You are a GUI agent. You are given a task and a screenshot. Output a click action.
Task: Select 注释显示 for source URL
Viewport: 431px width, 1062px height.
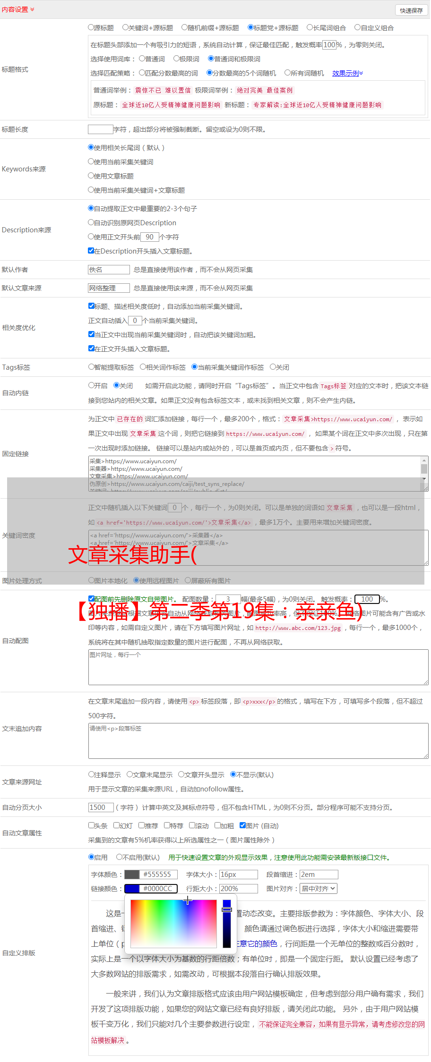91,774
